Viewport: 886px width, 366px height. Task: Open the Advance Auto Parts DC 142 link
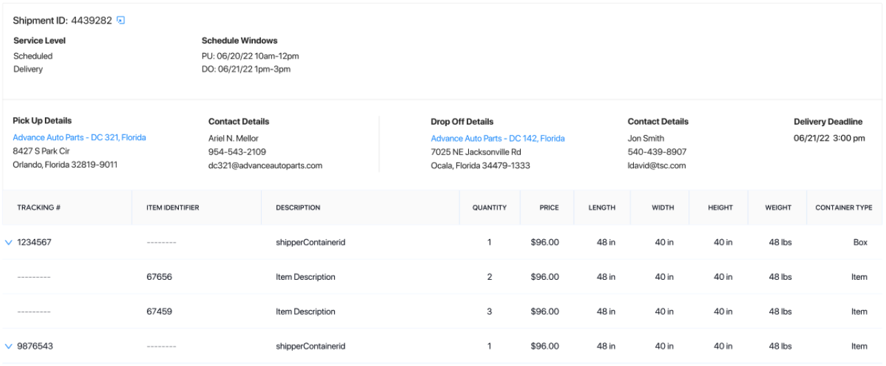497,139
